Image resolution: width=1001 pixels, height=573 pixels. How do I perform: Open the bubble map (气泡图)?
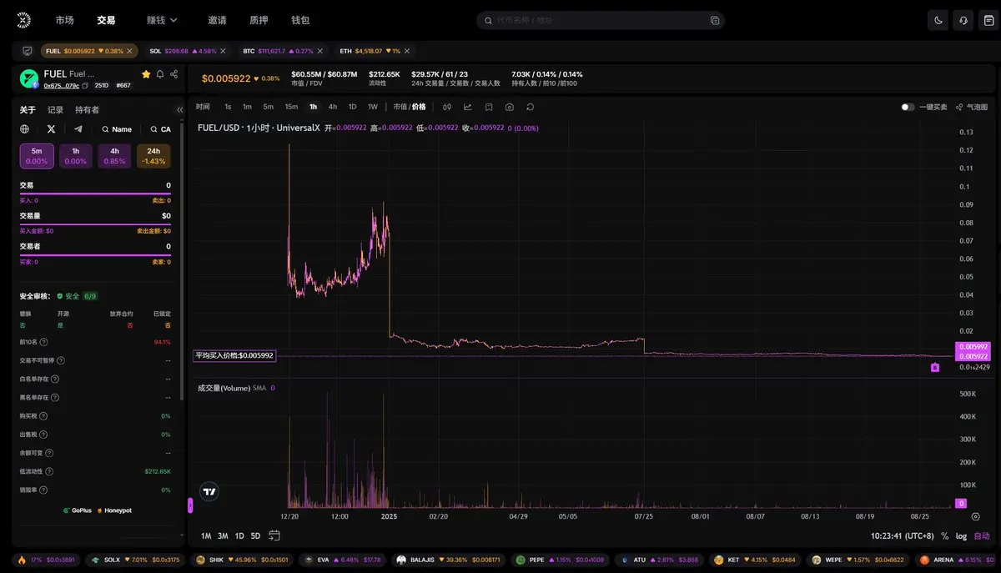click(x=971, y=107)
